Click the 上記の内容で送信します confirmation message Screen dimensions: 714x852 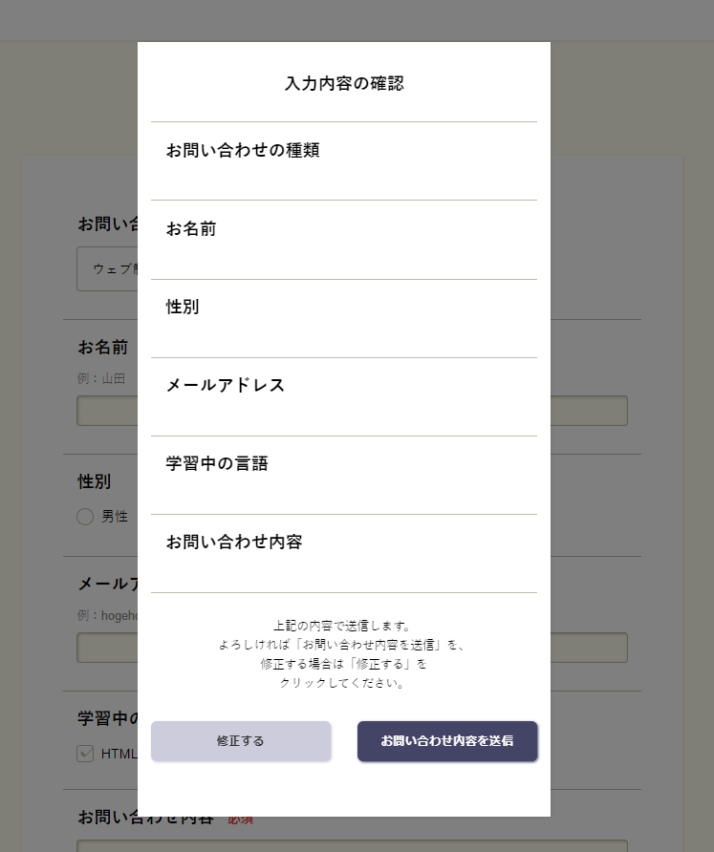343,627
